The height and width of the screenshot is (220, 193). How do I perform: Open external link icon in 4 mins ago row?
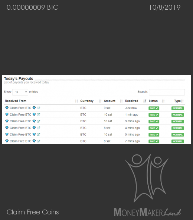click(x=39, y=128)
